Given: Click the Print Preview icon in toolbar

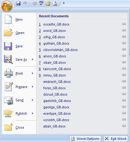Looking at the screenshot, I should click(x=55, y=3).
